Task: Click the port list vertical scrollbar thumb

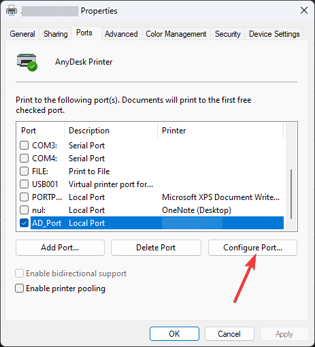Action: 291,194
